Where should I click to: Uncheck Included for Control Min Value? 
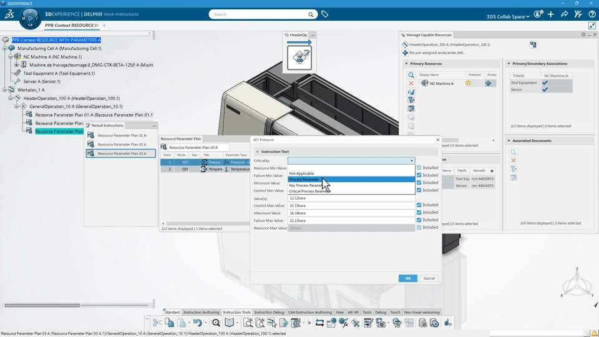click(419, 190)
